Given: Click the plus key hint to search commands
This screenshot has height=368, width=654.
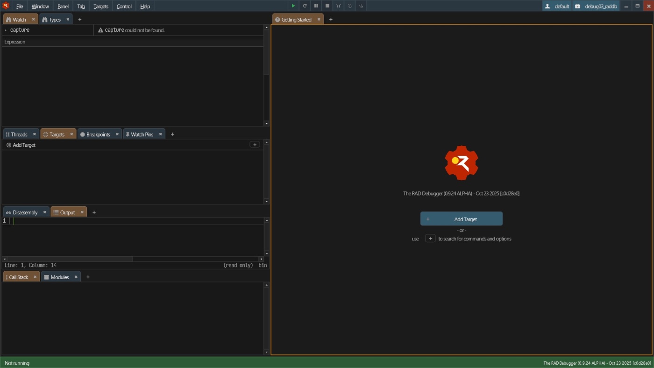Looking at the screenshot, I should click(x=430, y=238).
